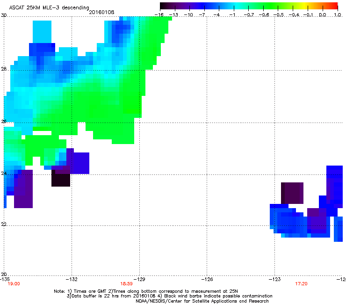
Task: Select the date "20160108" beneath the title
Action: (101, 12)
